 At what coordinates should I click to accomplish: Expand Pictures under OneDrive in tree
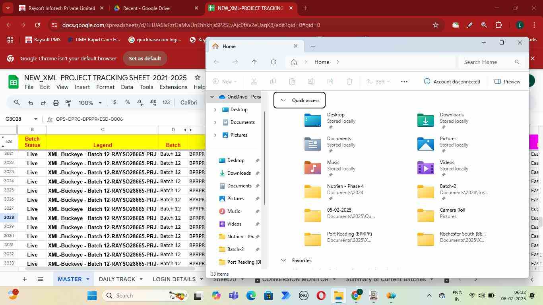pyautogui.click(x=215, y=135)
